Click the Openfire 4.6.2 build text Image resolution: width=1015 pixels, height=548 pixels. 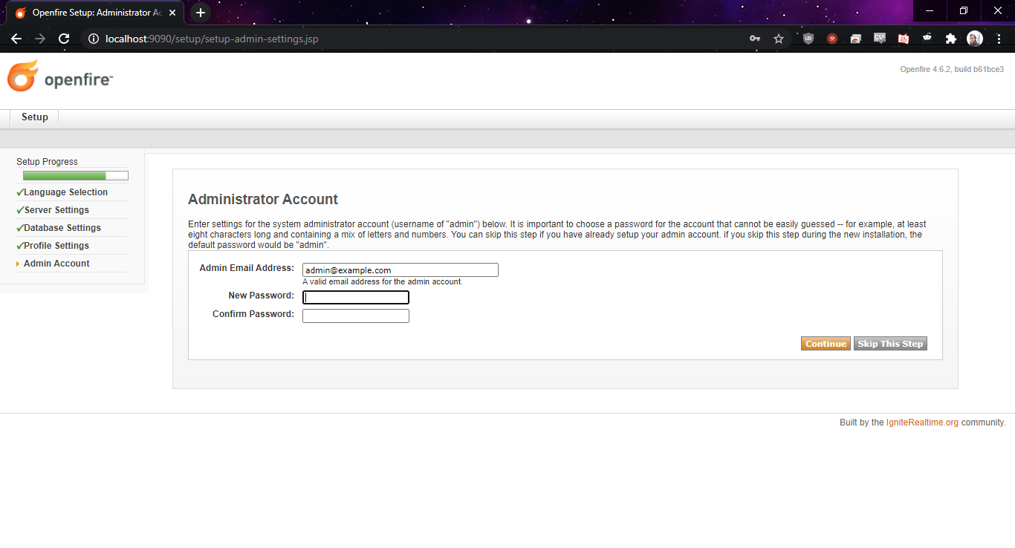pos(952,69)
